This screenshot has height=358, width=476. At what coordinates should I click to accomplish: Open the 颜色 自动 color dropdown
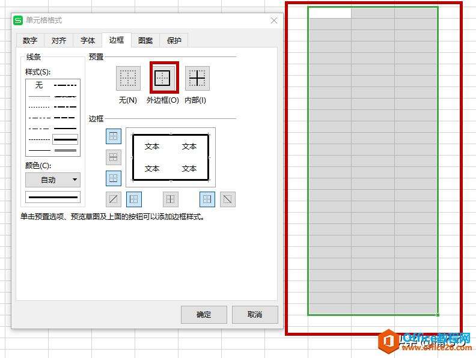[x=53, y=180]
